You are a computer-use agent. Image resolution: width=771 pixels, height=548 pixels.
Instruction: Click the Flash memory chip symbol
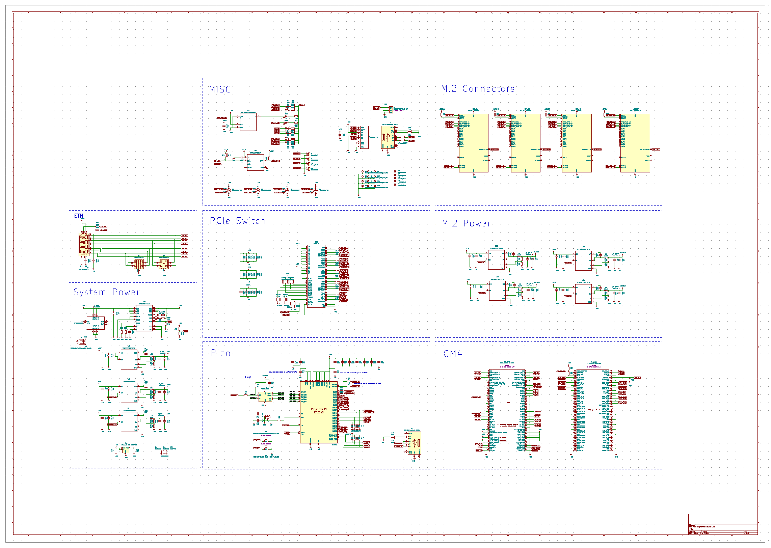click(265, 396)
